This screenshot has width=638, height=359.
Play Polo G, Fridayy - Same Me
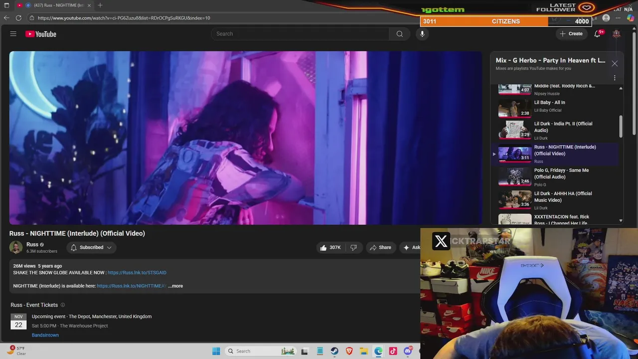556,177
